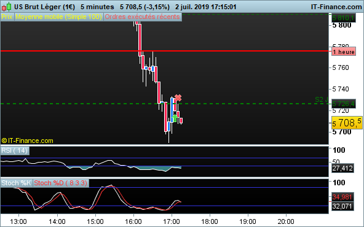
Task: Click the candlestick chart icon in title bar
Action: [6, 7]
